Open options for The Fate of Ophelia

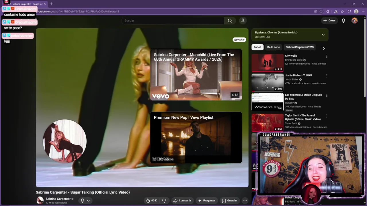[327, 116]
